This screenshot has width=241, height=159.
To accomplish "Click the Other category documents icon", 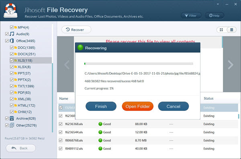I will point(12,125).
